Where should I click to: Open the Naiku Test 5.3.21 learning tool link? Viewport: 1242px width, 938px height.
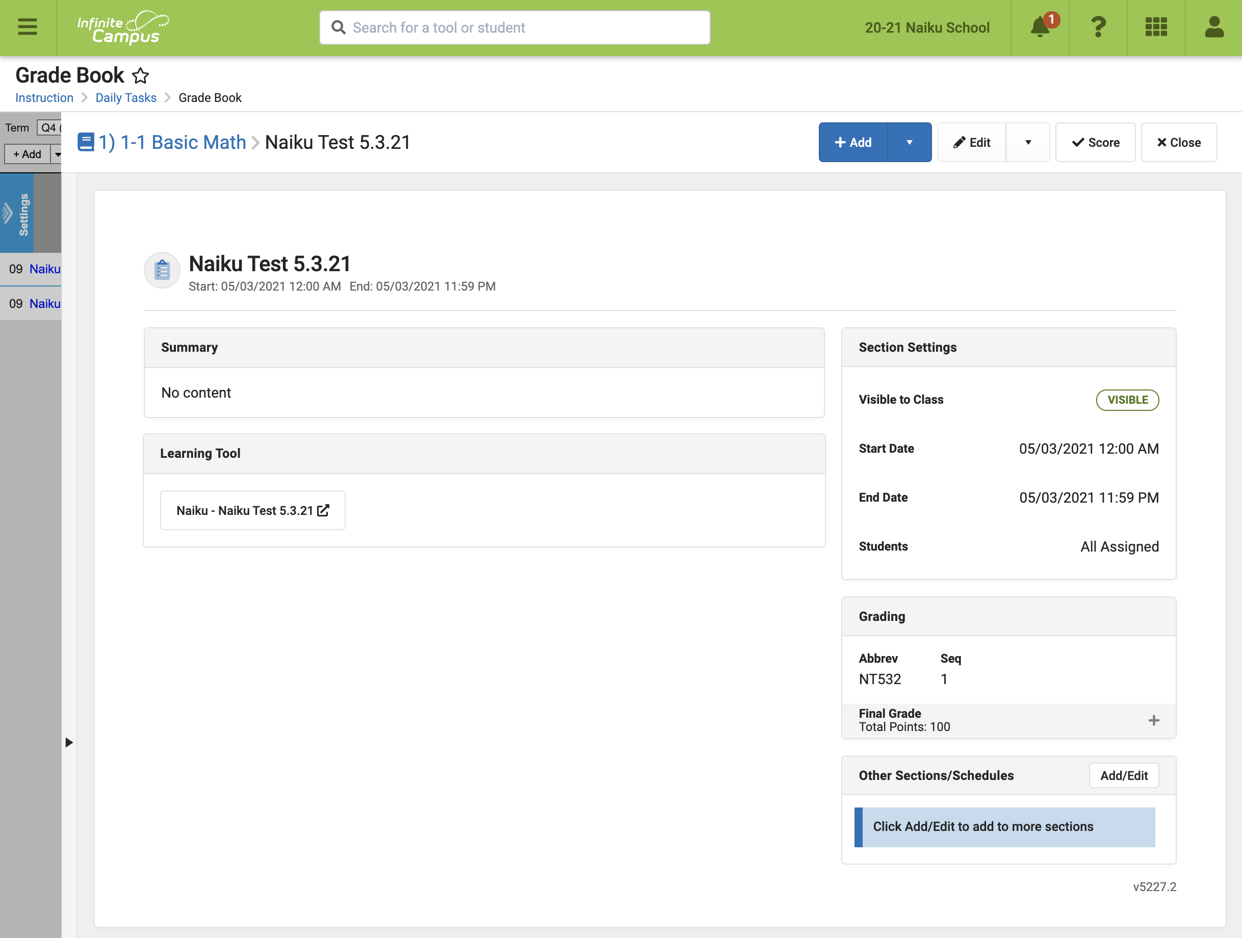coord(253,510)
